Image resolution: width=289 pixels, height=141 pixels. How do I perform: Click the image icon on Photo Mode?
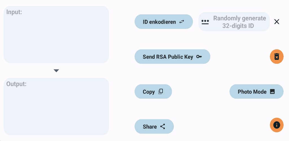pyautogui.click(x=272, y=91)
